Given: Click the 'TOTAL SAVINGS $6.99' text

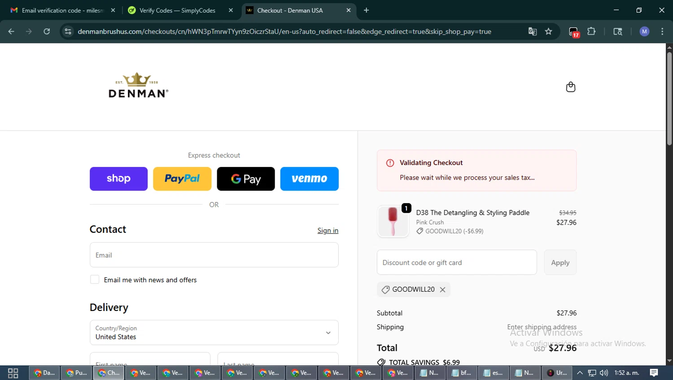Looking at the screenshot, I should click(424, 362).
